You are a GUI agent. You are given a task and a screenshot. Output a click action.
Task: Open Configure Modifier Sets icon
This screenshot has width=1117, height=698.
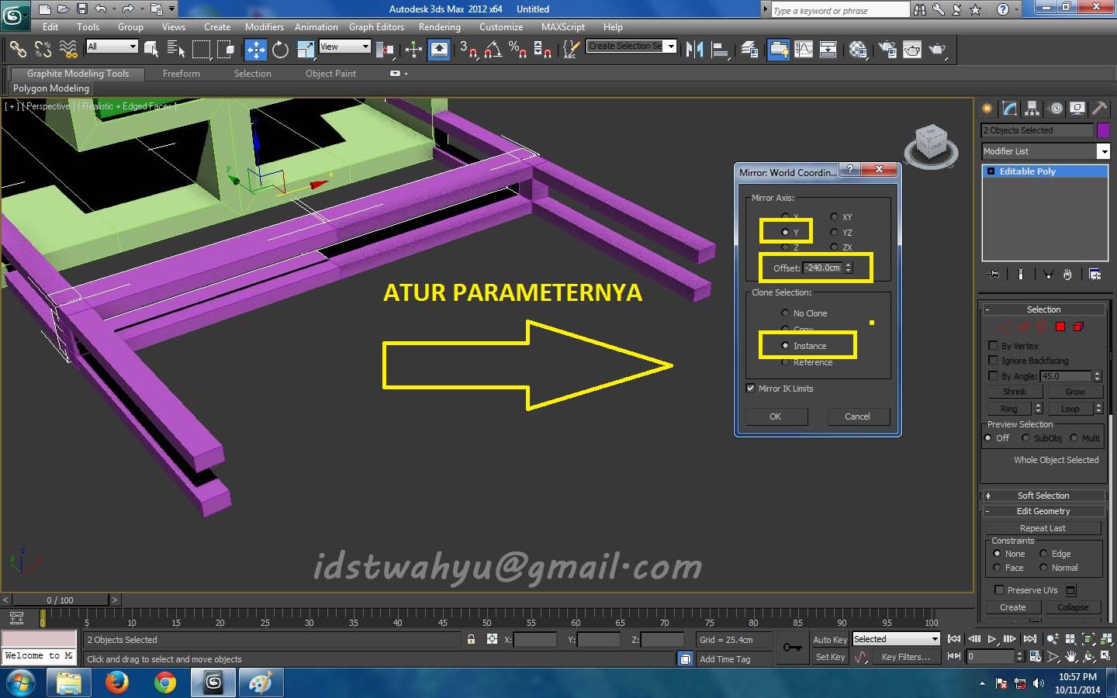coord(1095,274)
